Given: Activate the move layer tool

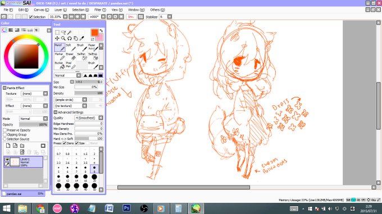Looking at the screenshot, I should point(57,39).
